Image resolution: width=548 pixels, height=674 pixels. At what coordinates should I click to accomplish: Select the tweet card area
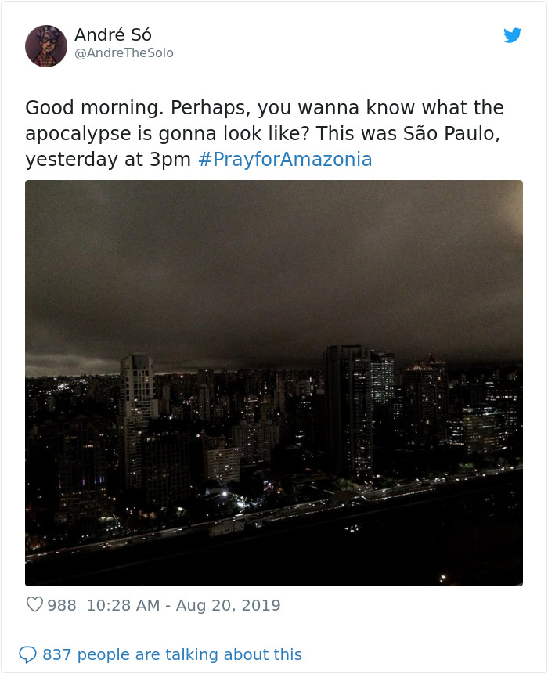click(x=274, y=337)
